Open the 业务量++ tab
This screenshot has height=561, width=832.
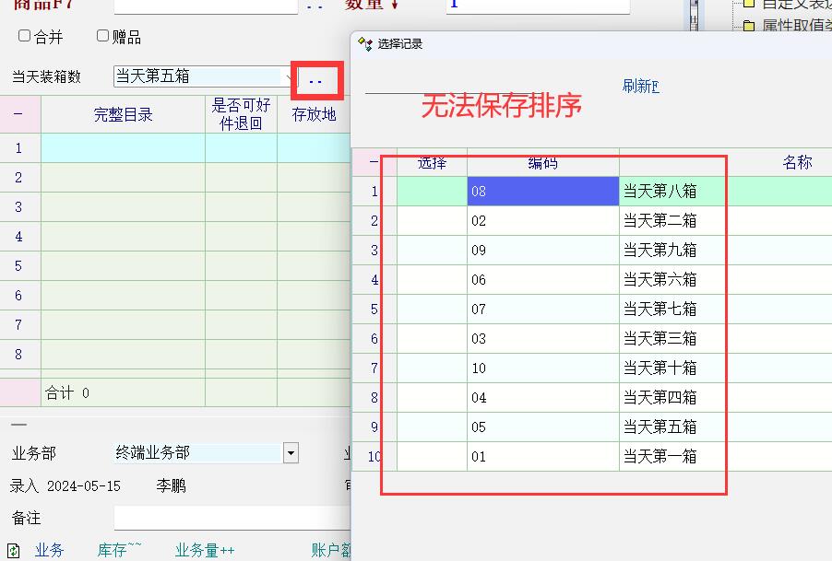tap(205, 551)
